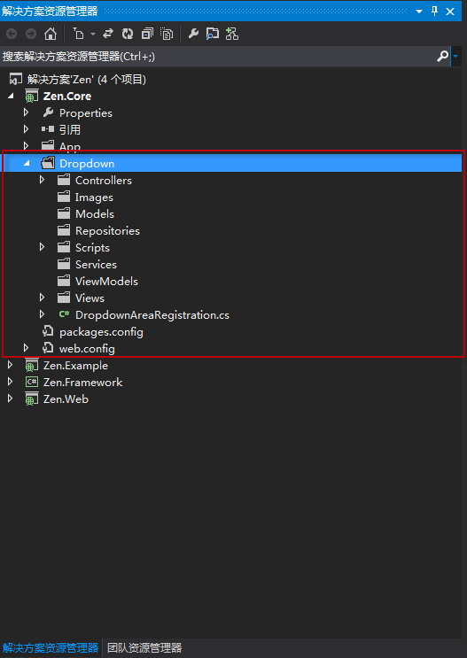The width and height of the screenshot is (467, 658).
Task: Switch to the 团队资源管理器 tab
Action: click(x=144, y=647)
